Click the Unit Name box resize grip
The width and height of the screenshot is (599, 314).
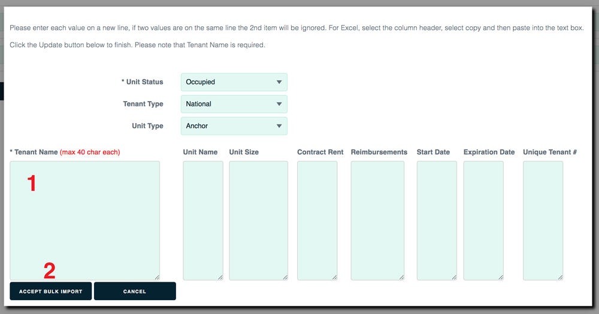coord(220,278)
